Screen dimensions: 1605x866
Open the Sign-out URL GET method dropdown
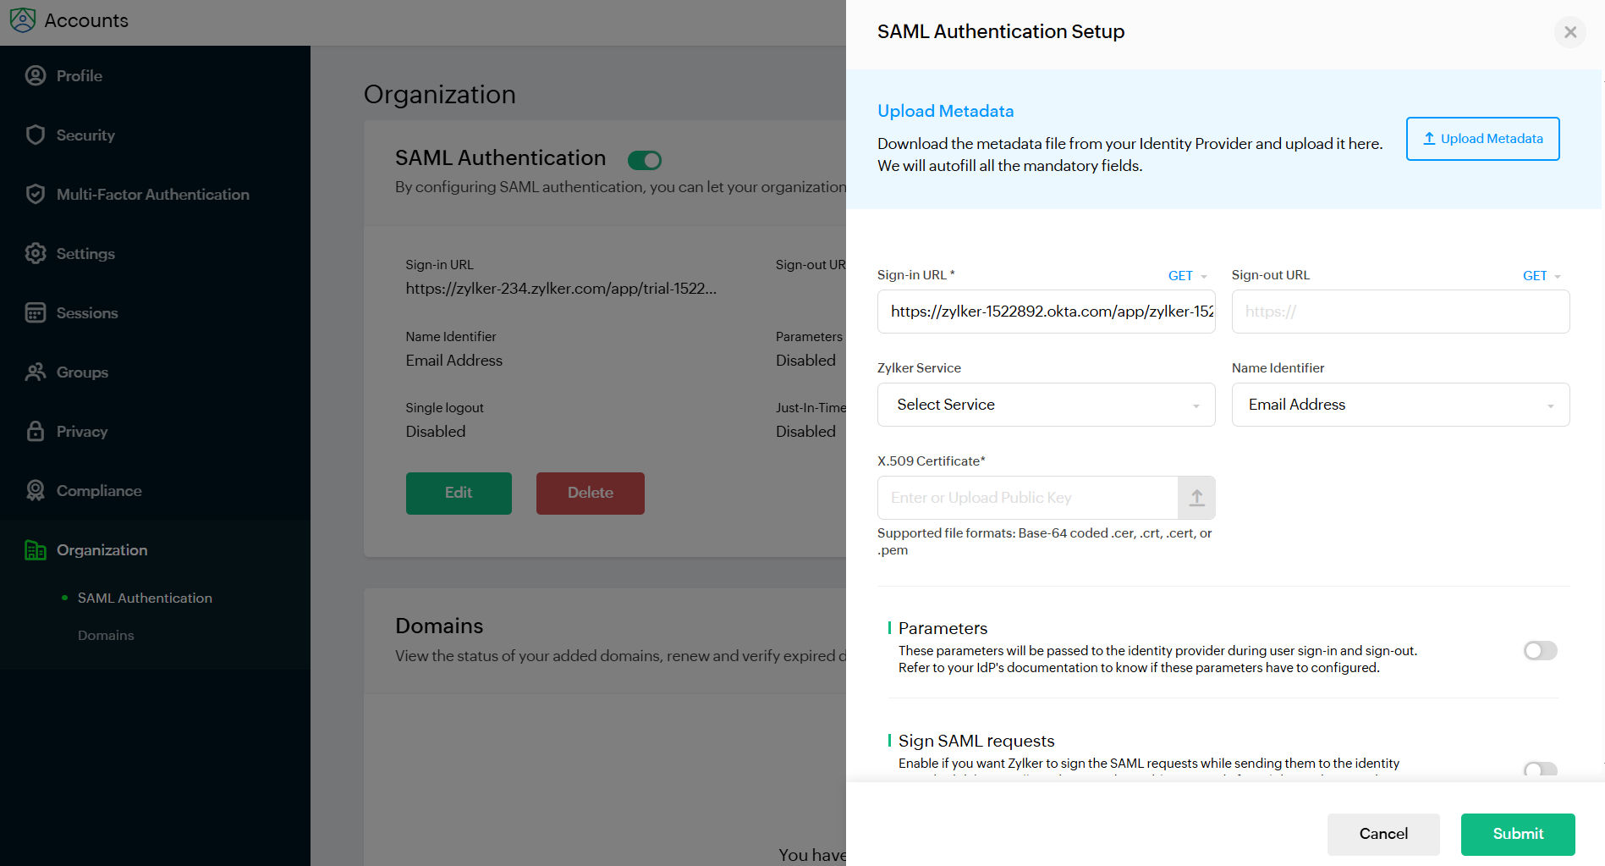1542,276
